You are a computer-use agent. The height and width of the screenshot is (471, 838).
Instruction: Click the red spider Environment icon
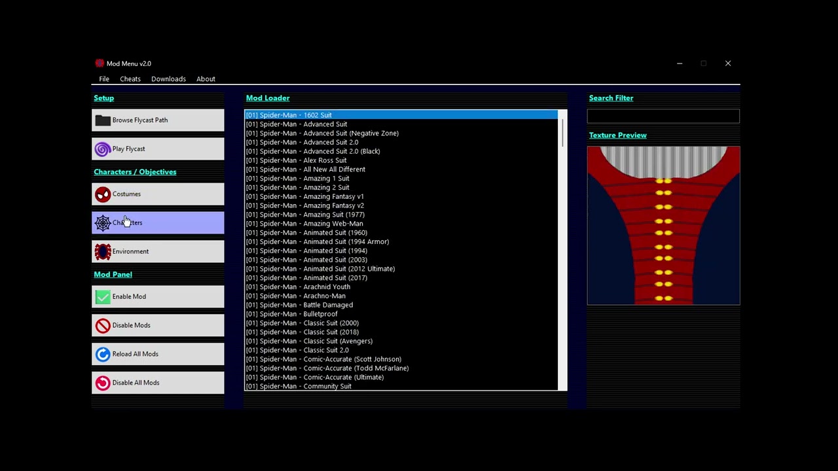pos(103,252)
